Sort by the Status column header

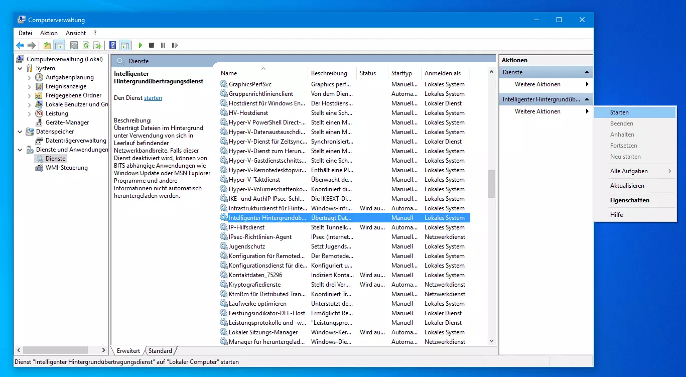(x=372, y=73)
